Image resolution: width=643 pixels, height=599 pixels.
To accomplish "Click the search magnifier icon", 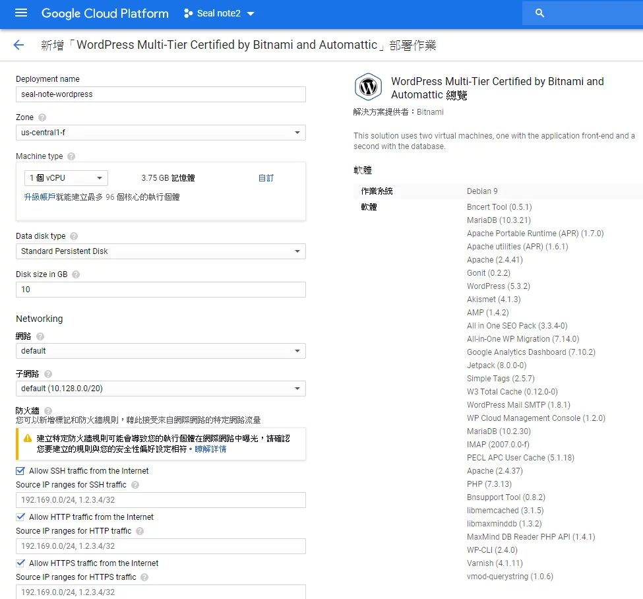I will (539, 13).
